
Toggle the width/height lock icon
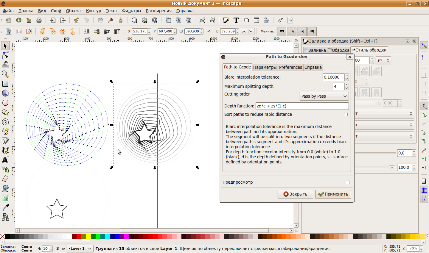tap(209, 32)
